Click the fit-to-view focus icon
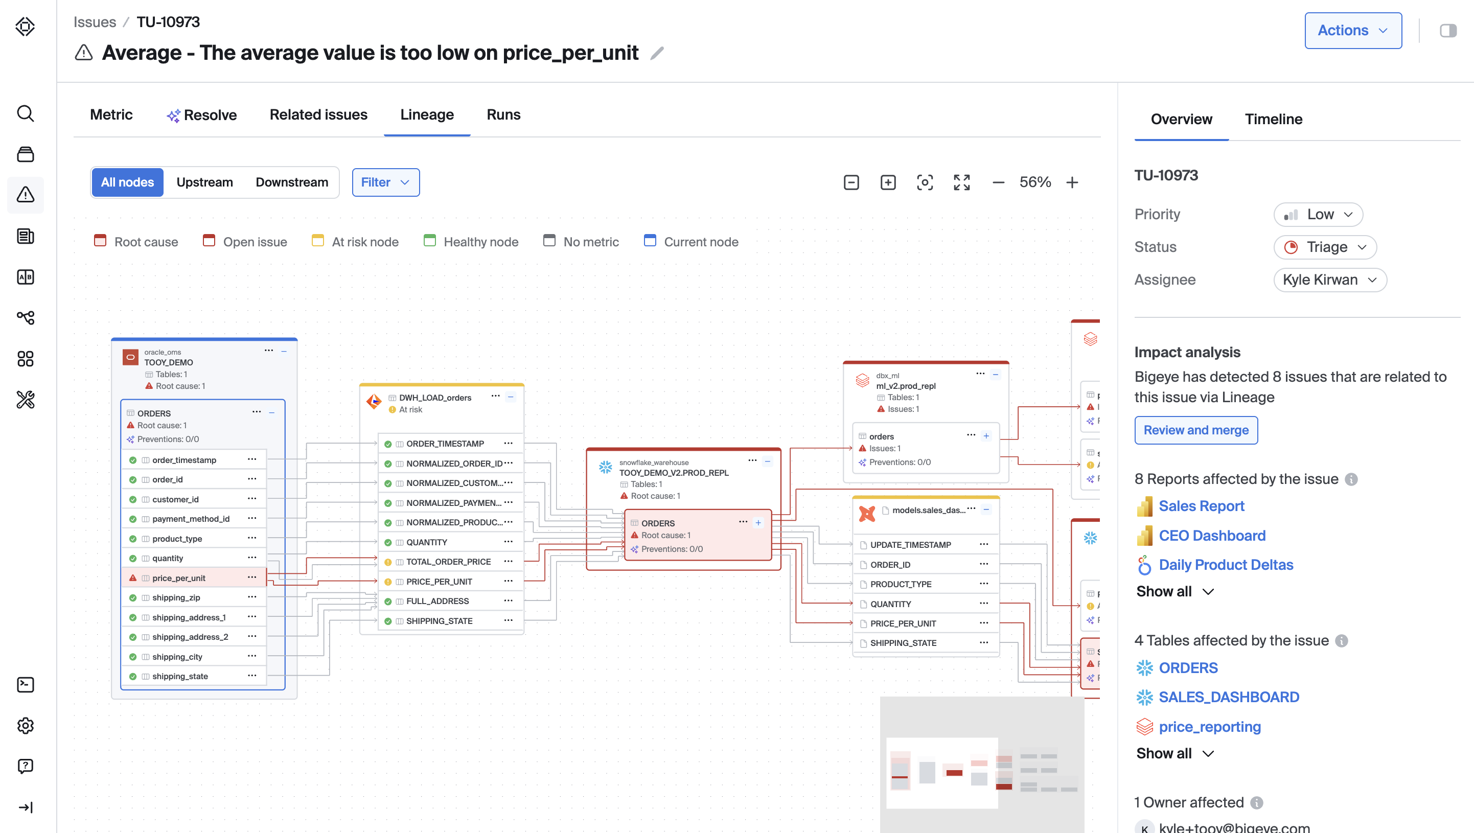The height and width of the screenshot is (833, 1474). click(x=925, y=182)
